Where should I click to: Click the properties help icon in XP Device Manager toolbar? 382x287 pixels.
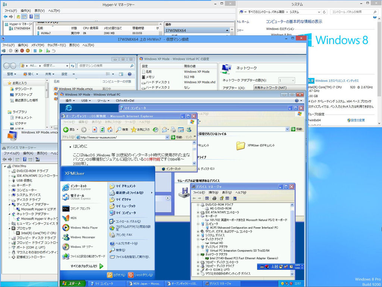tap(222, 198)
